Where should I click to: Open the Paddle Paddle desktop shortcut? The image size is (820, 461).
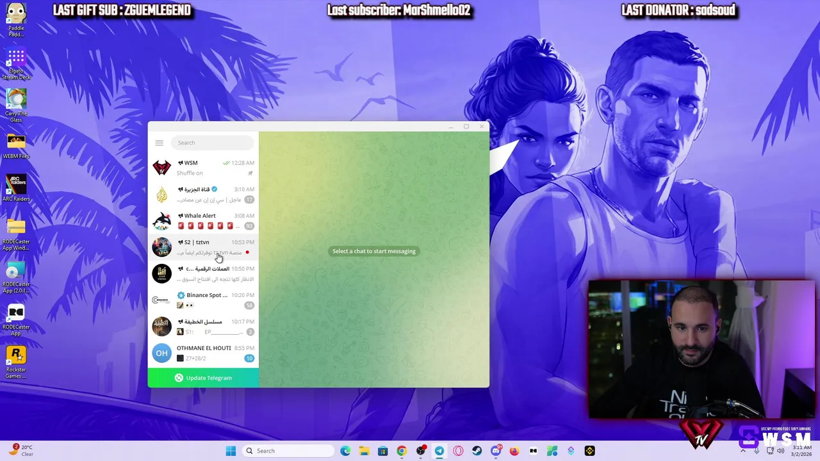pos(16,20)
